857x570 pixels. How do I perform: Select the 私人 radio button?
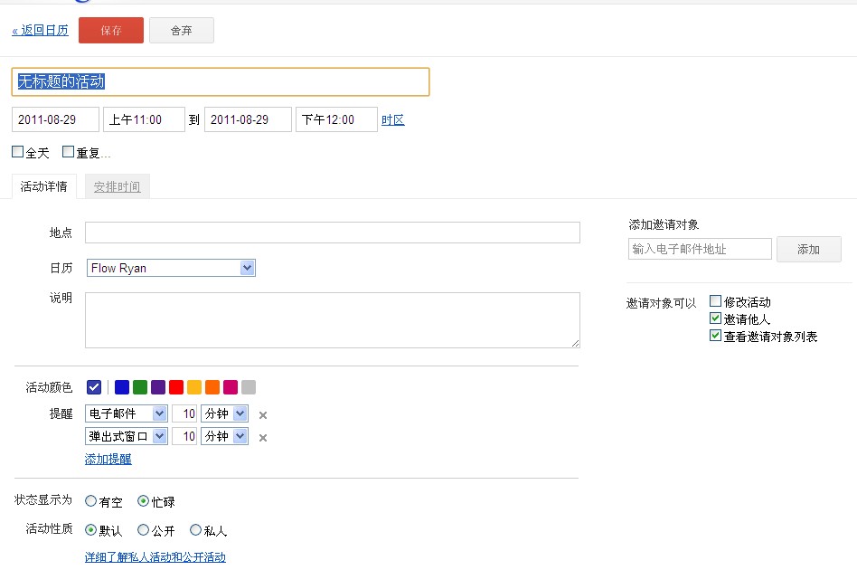195,529
